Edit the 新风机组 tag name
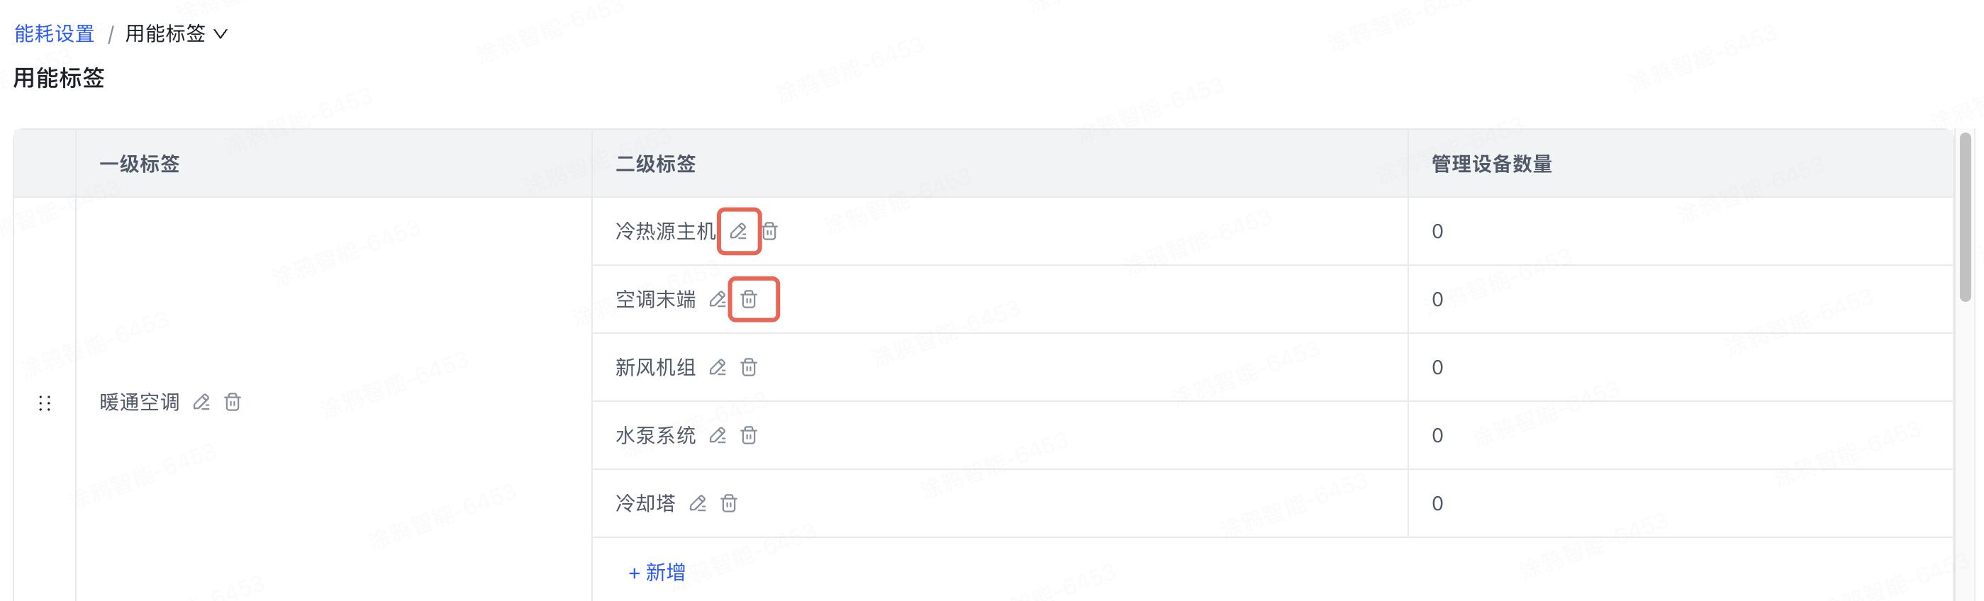The width and height of the screenshot is (1984, 601). point(717,367)
